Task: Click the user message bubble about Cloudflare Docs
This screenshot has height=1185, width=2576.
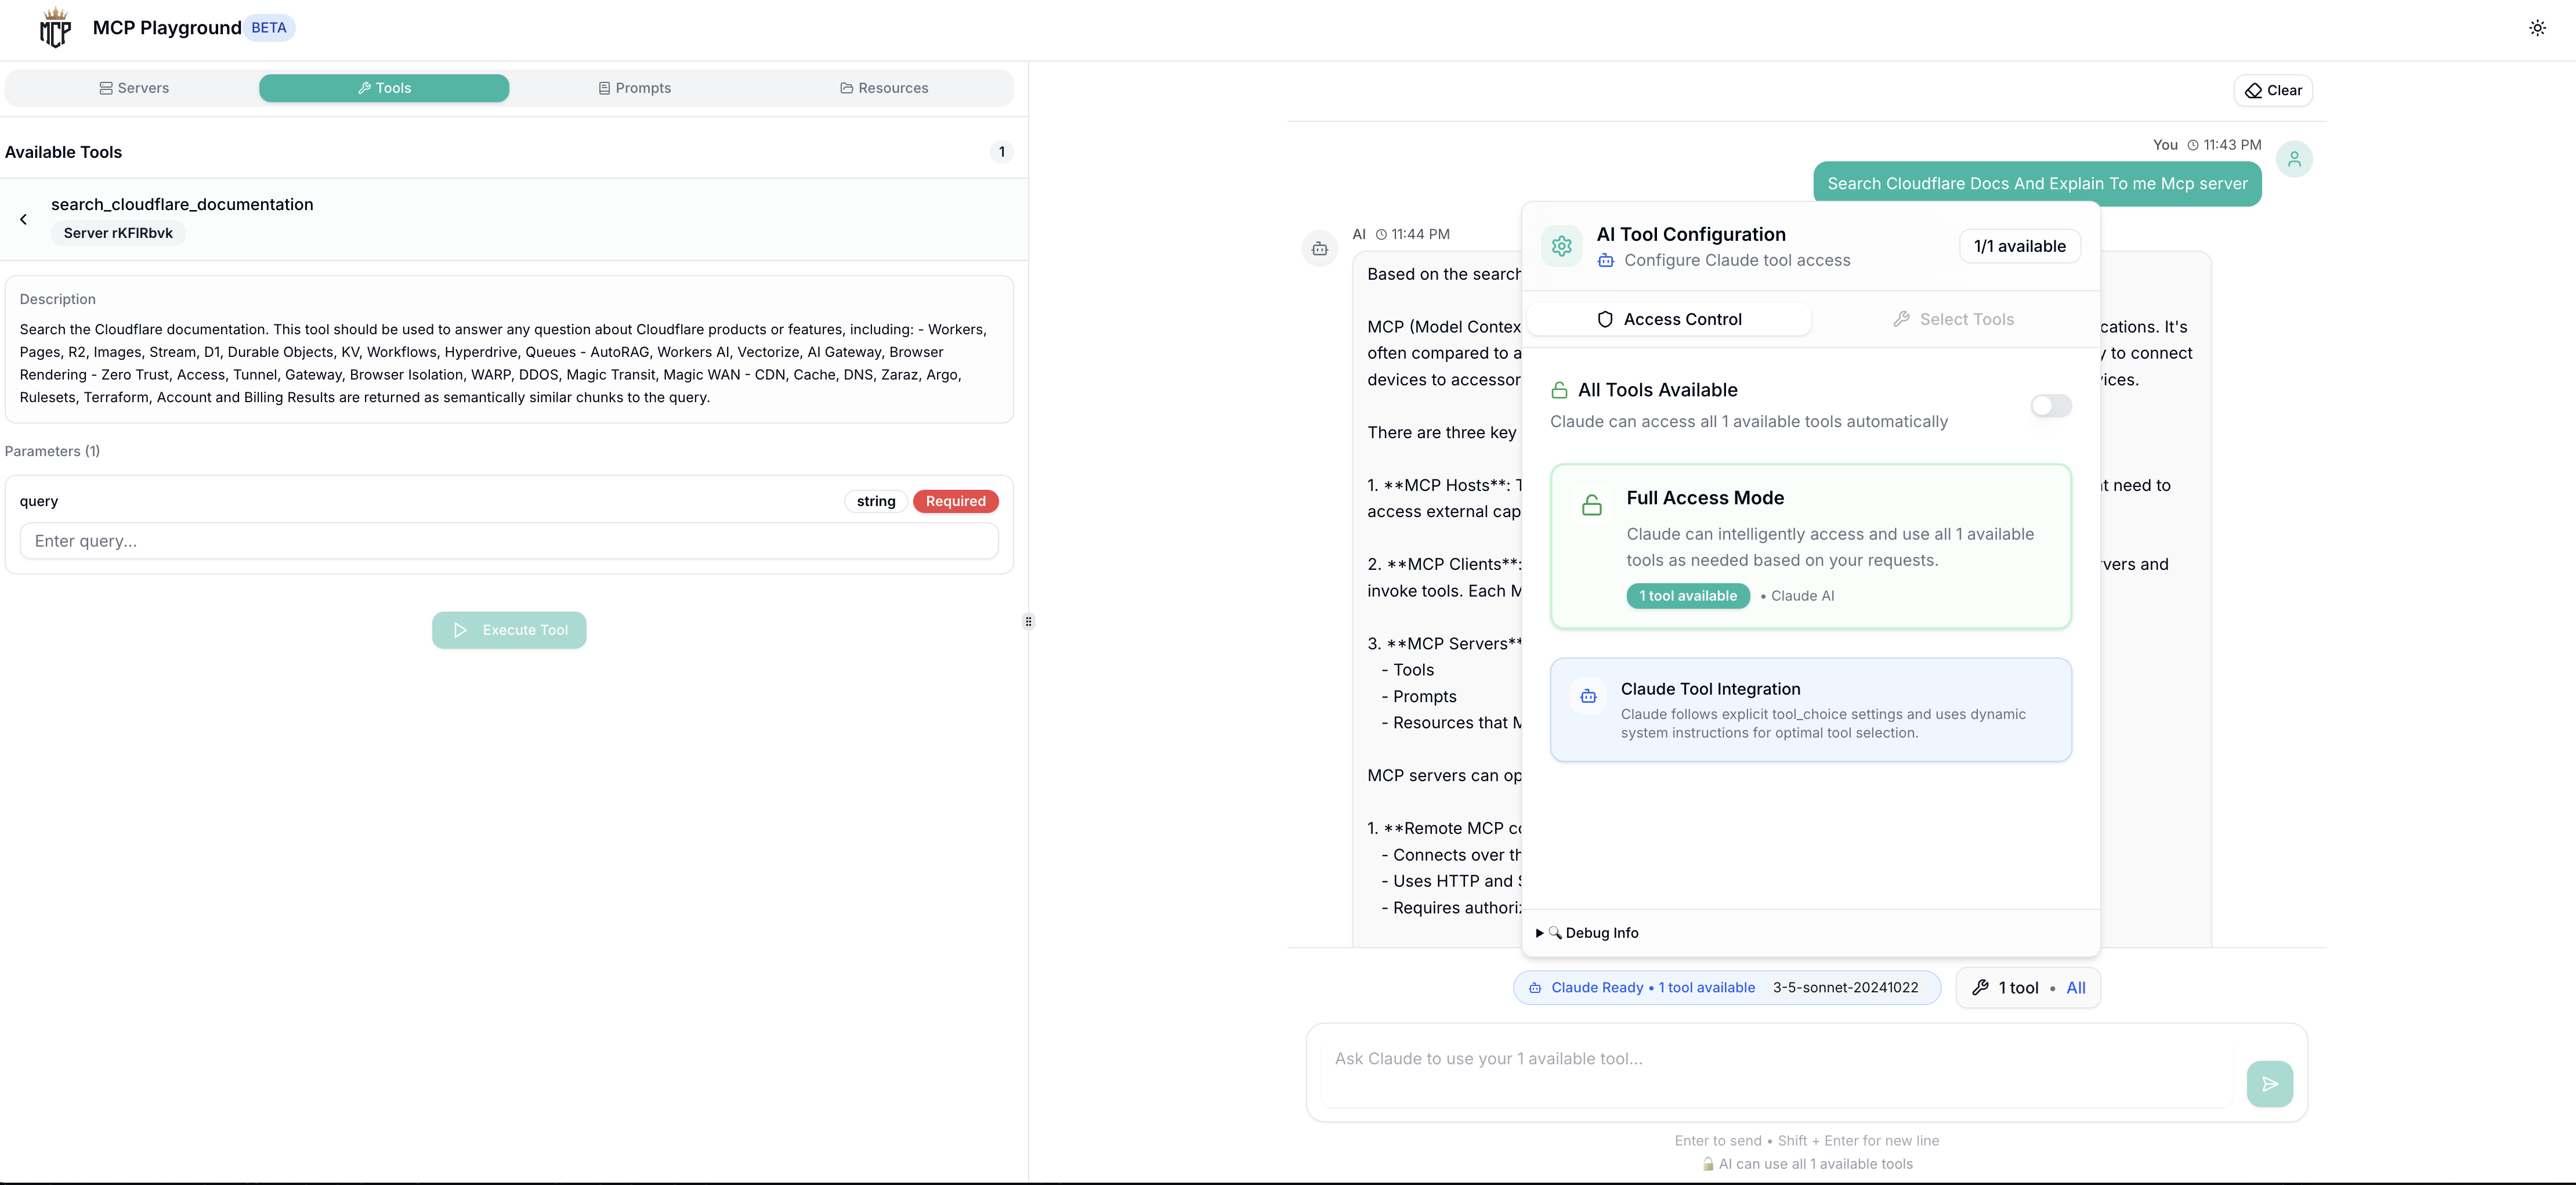Action: pos(2037,184)
